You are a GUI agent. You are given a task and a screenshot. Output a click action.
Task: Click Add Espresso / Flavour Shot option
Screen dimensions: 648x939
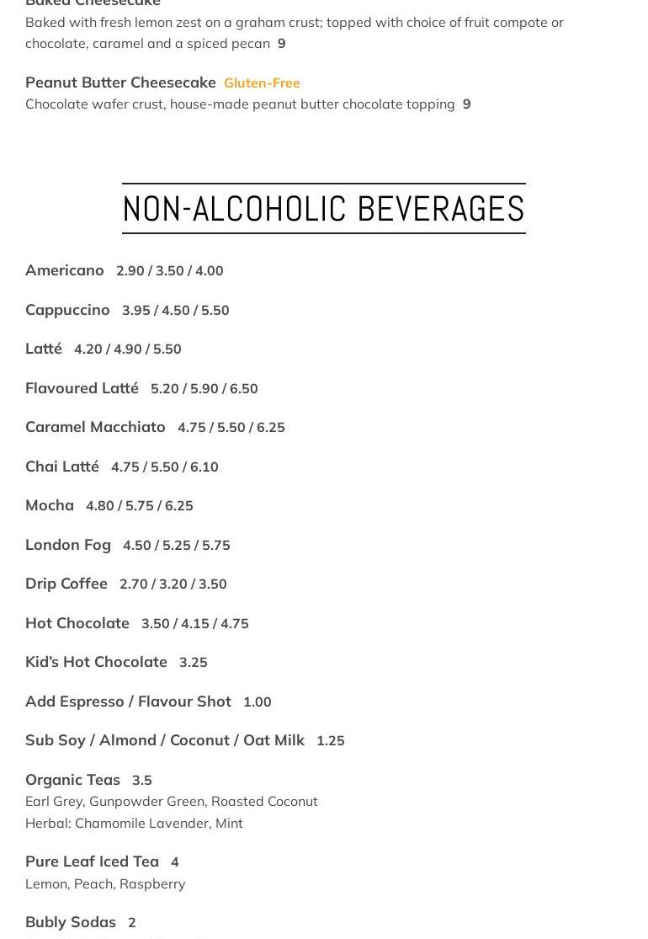(x=128, y=702)
